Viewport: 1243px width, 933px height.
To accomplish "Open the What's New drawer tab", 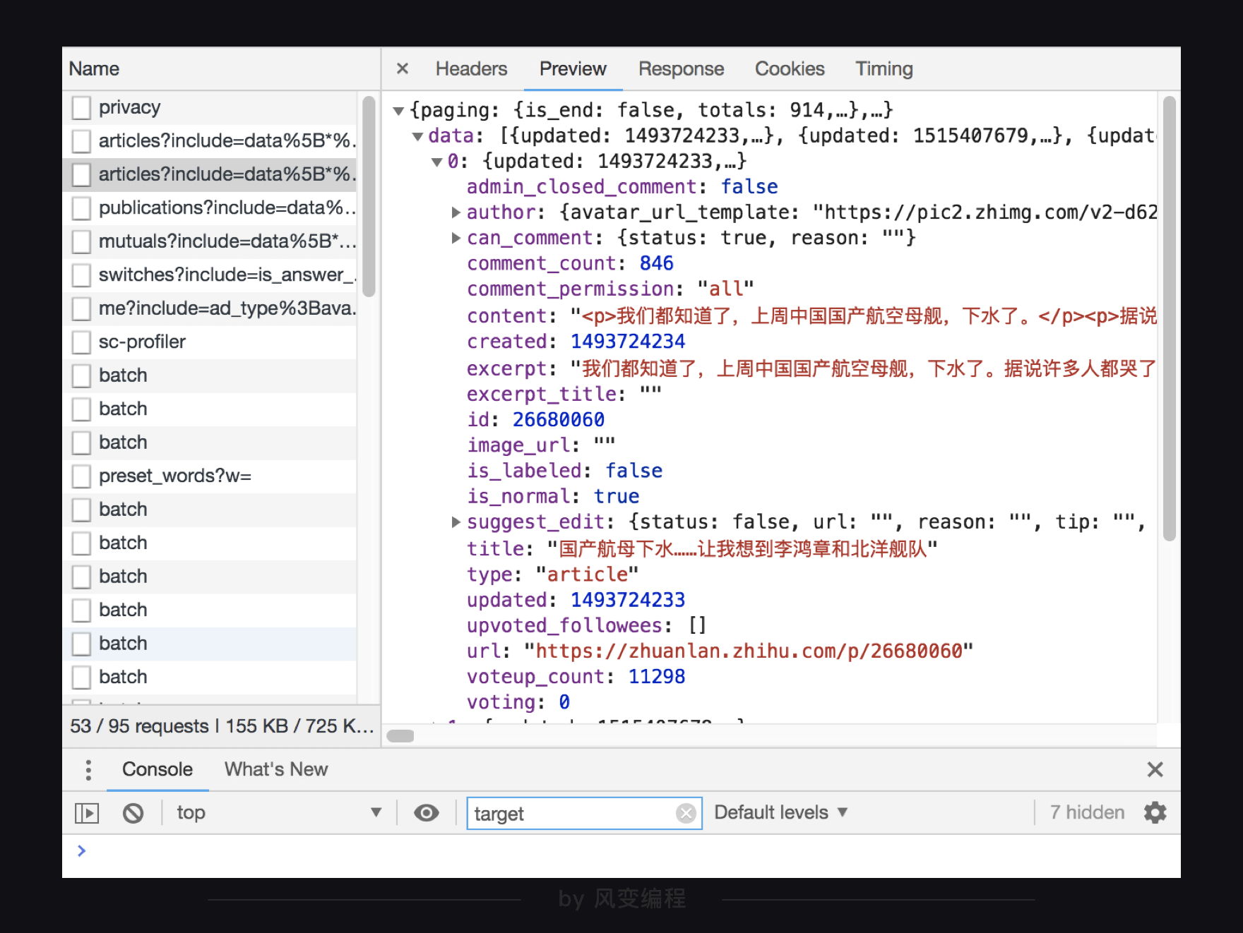I will 276,769.
